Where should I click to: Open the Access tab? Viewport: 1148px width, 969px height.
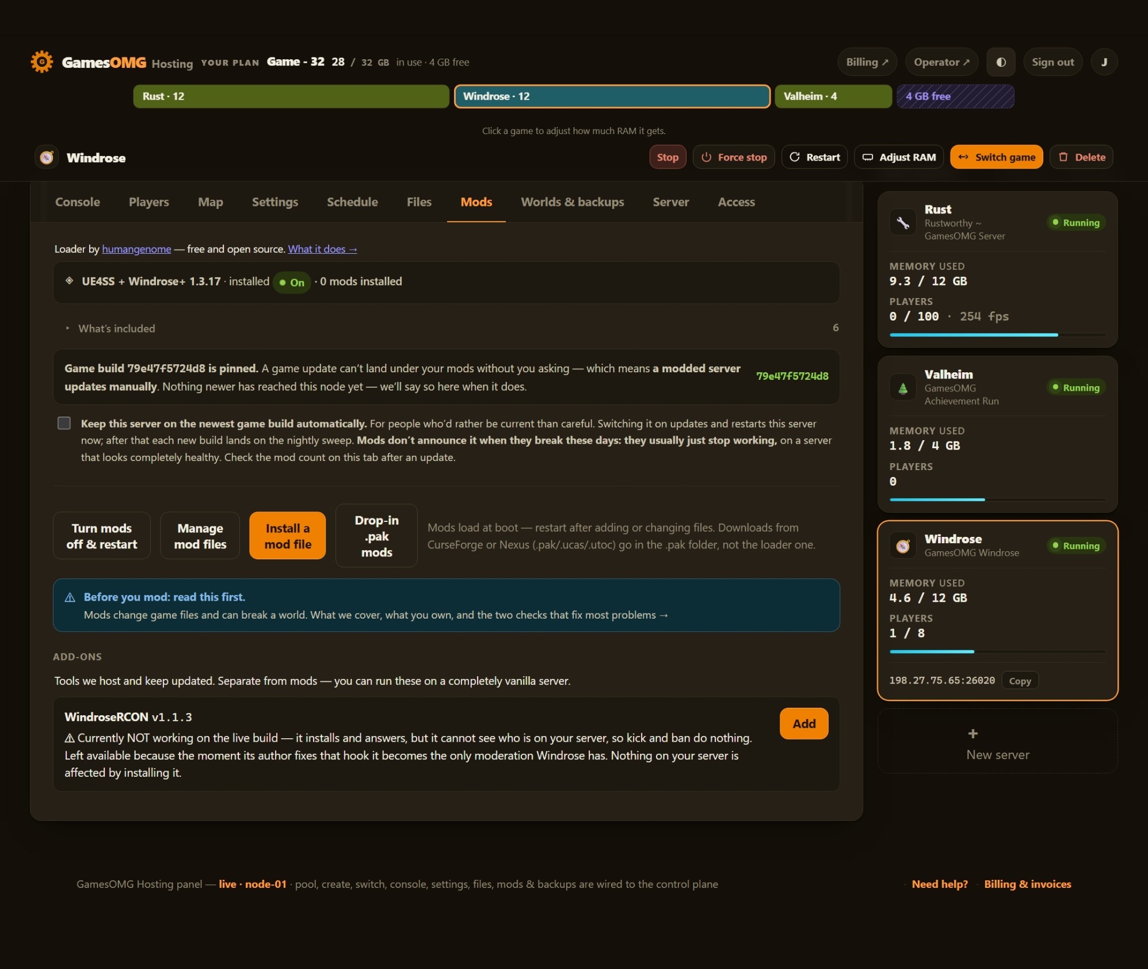[737, 202]
